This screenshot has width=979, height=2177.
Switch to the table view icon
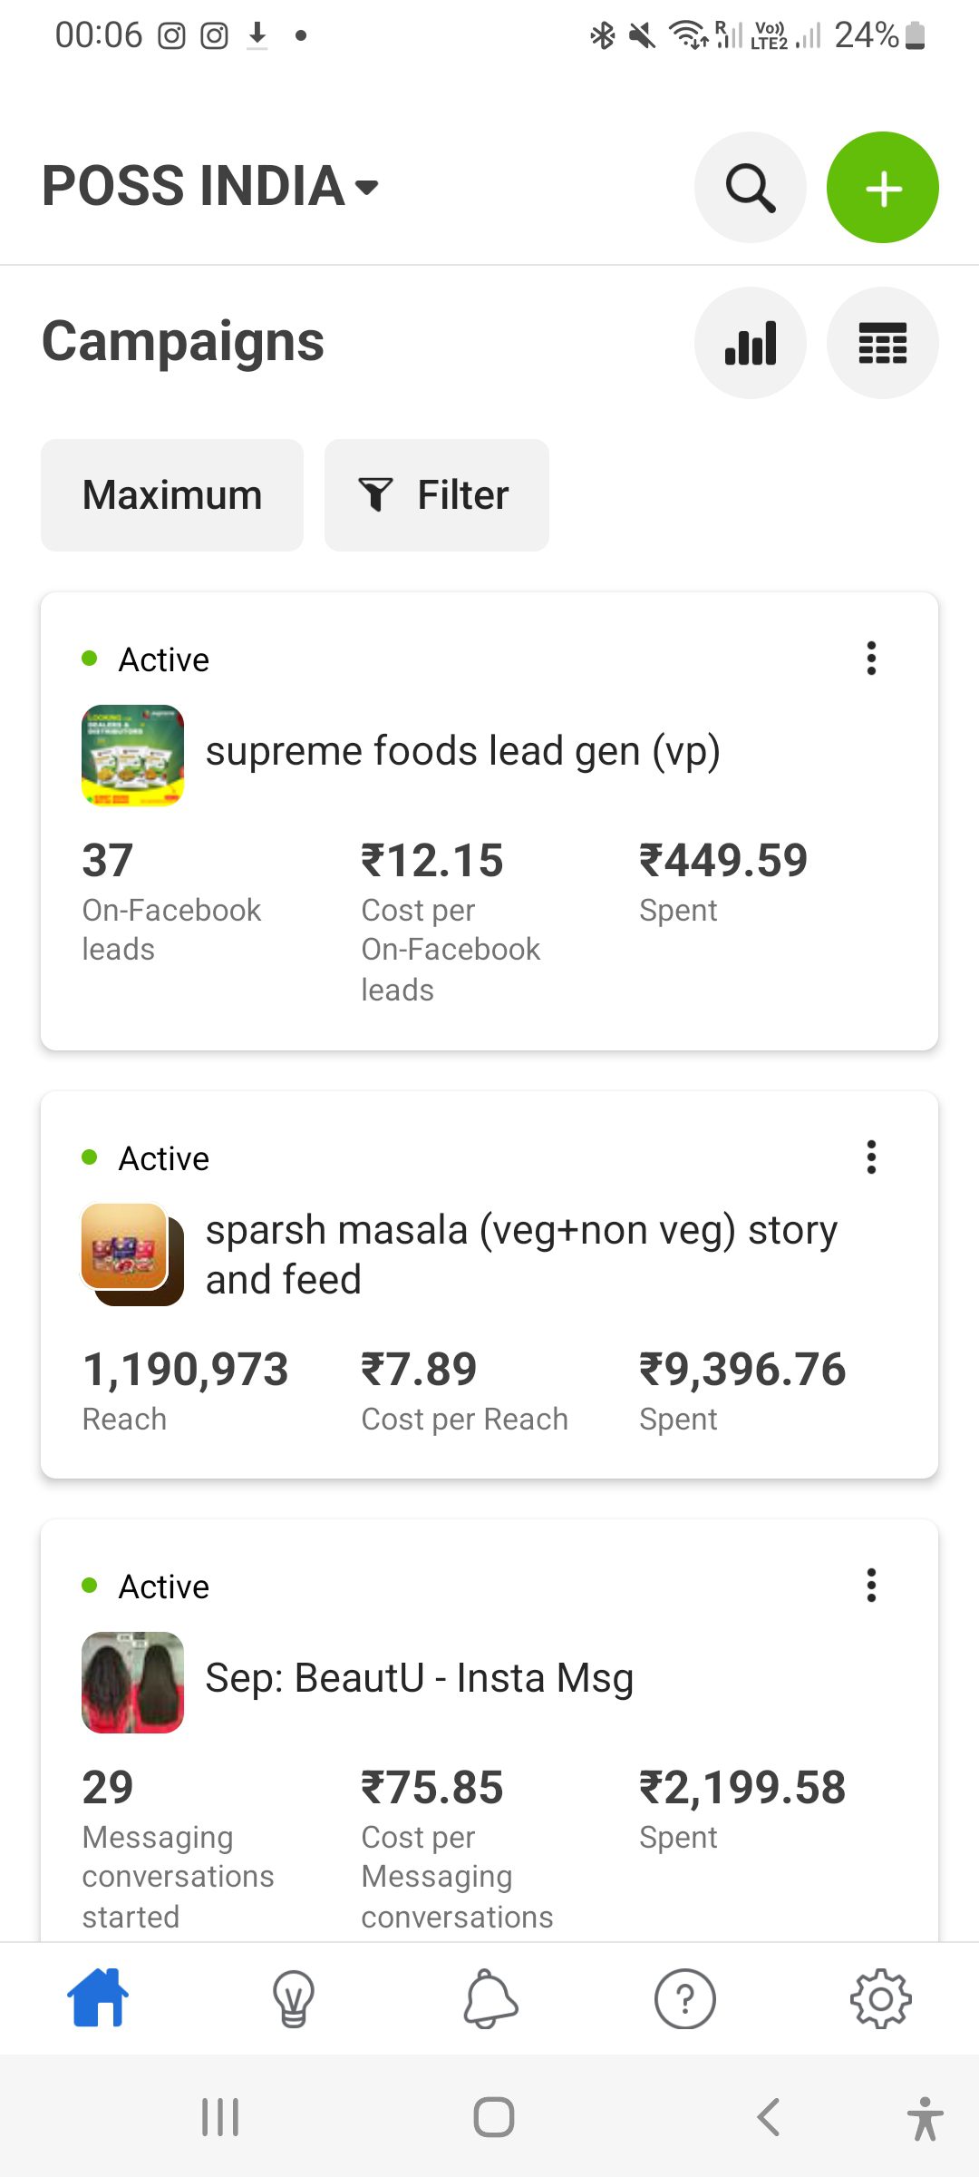pyautogui.click(x=882, y=343)
